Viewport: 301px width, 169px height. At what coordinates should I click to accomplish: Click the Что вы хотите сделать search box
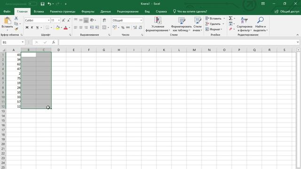coord(190,11)
